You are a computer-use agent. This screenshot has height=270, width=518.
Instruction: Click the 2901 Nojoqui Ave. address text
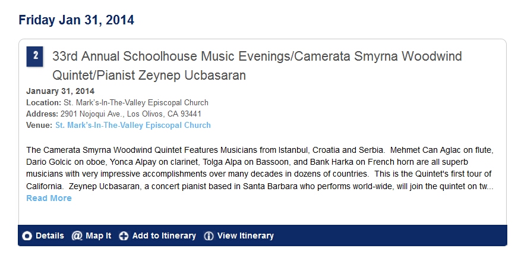point(131,114)
